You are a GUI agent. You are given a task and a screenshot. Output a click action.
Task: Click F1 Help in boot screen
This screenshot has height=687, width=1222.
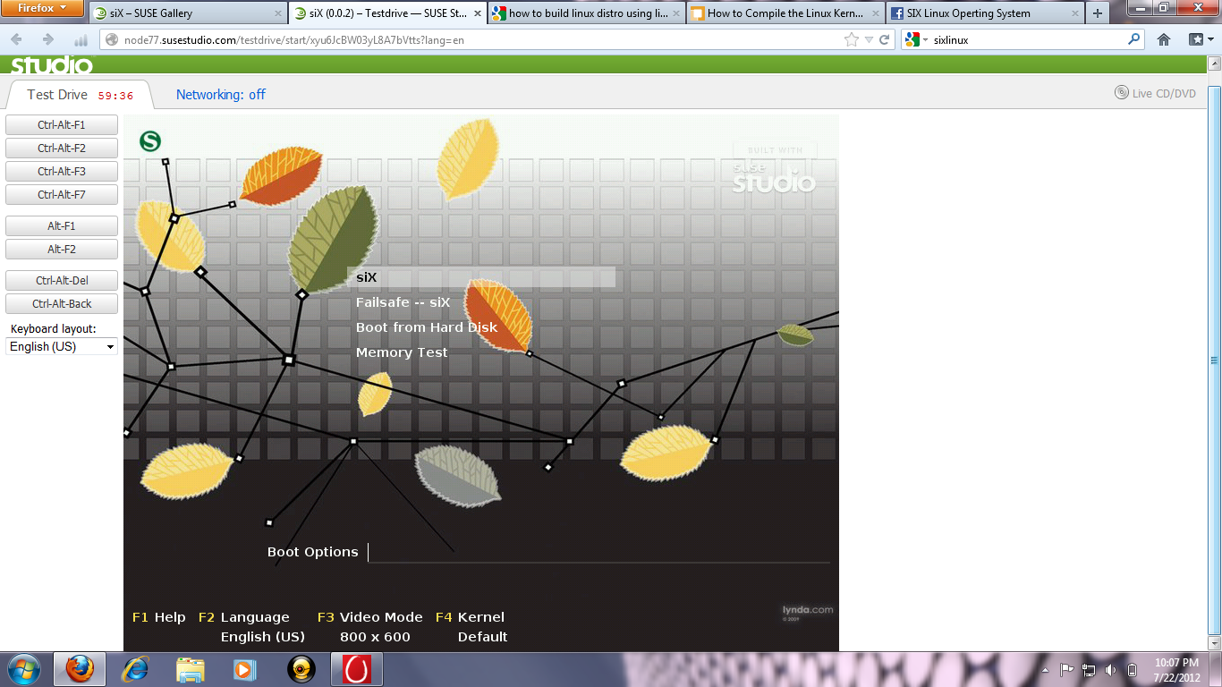point(158,617)
